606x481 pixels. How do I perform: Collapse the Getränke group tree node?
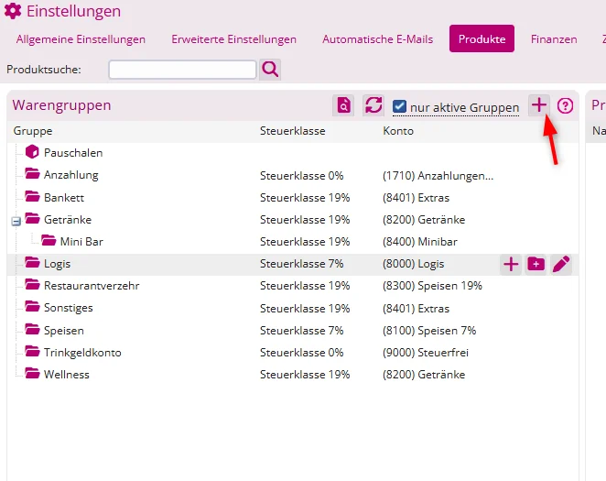click(16, 221)
